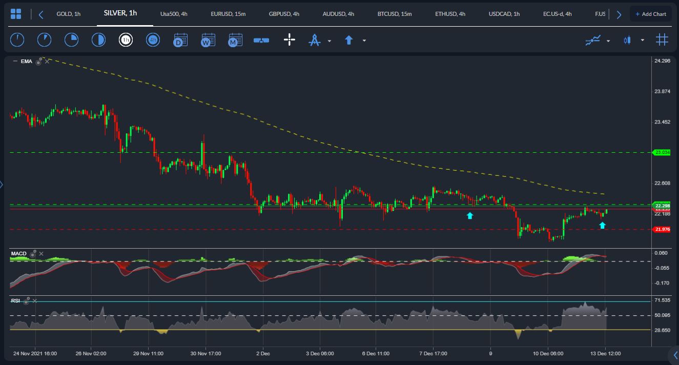Remove the MACD indicator with its X

(42, 254)
